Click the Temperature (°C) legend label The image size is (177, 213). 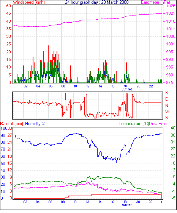[x=134, y=124]
